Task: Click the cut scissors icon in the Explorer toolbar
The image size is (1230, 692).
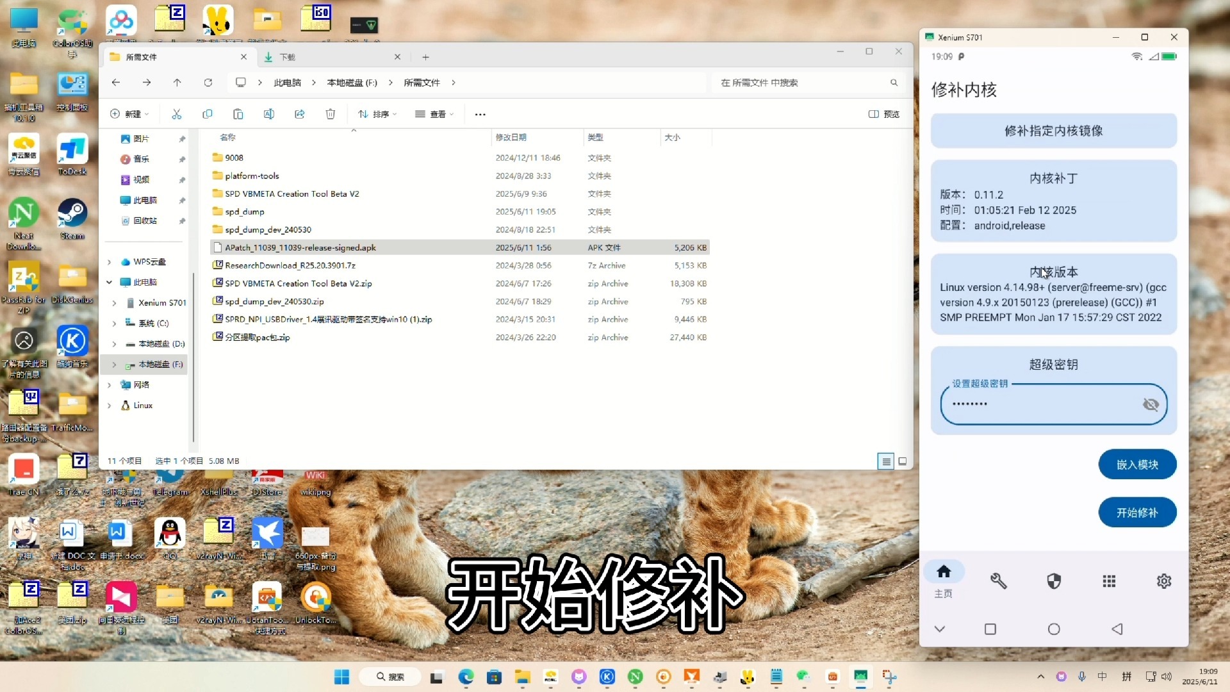Action: 177,114
